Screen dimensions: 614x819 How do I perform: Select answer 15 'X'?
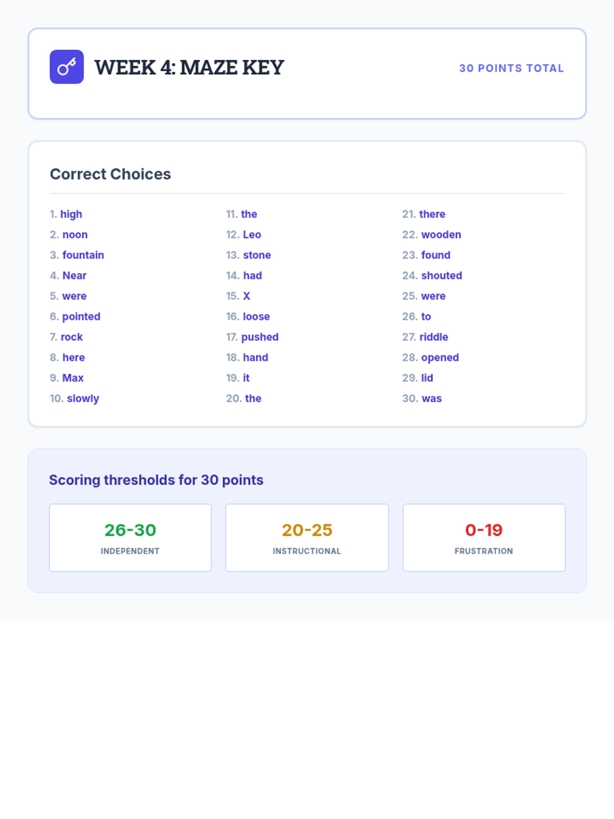tap(246, 296)
